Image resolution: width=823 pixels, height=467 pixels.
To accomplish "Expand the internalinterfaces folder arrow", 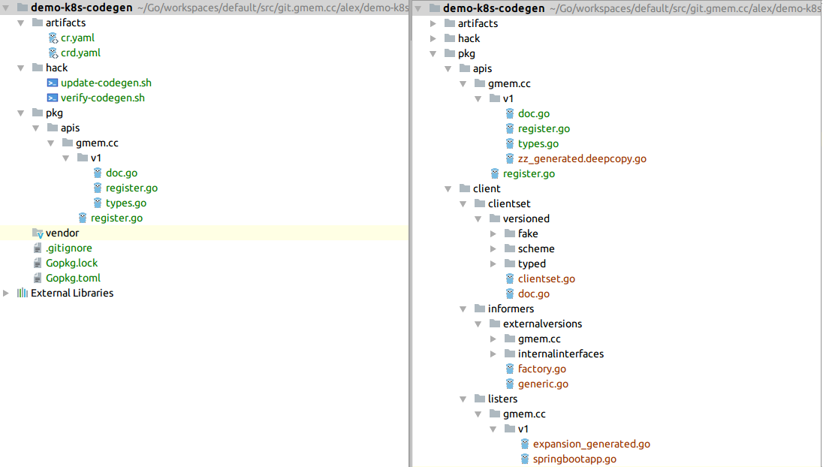I will (x=493, y=354).
